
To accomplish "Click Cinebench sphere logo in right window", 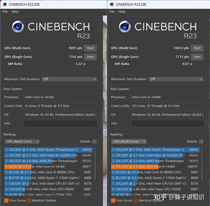I will pyautogui.click(x=125, y=26).
